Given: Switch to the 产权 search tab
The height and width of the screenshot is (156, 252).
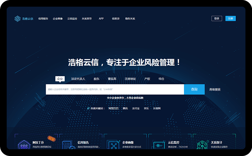Looking at the screenshot, I should [147, 79].
